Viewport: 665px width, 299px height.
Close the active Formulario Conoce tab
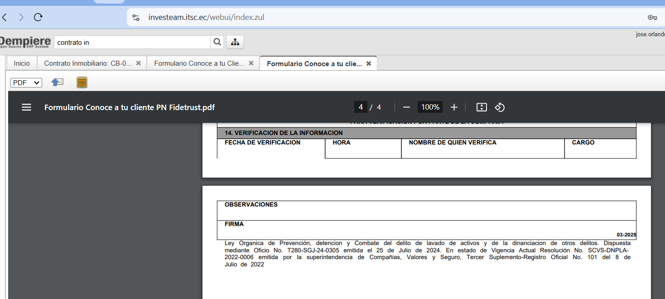click(x=369, y=64)
